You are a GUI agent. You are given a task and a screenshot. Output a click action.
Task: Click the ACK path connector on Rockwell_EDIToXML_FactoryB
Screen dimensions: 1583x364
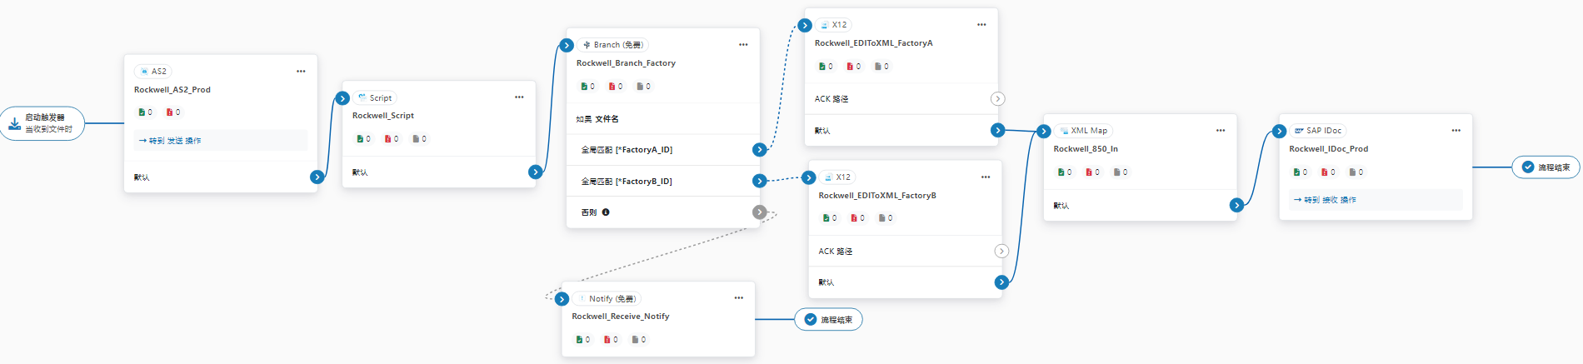[x=1001, y=252]
